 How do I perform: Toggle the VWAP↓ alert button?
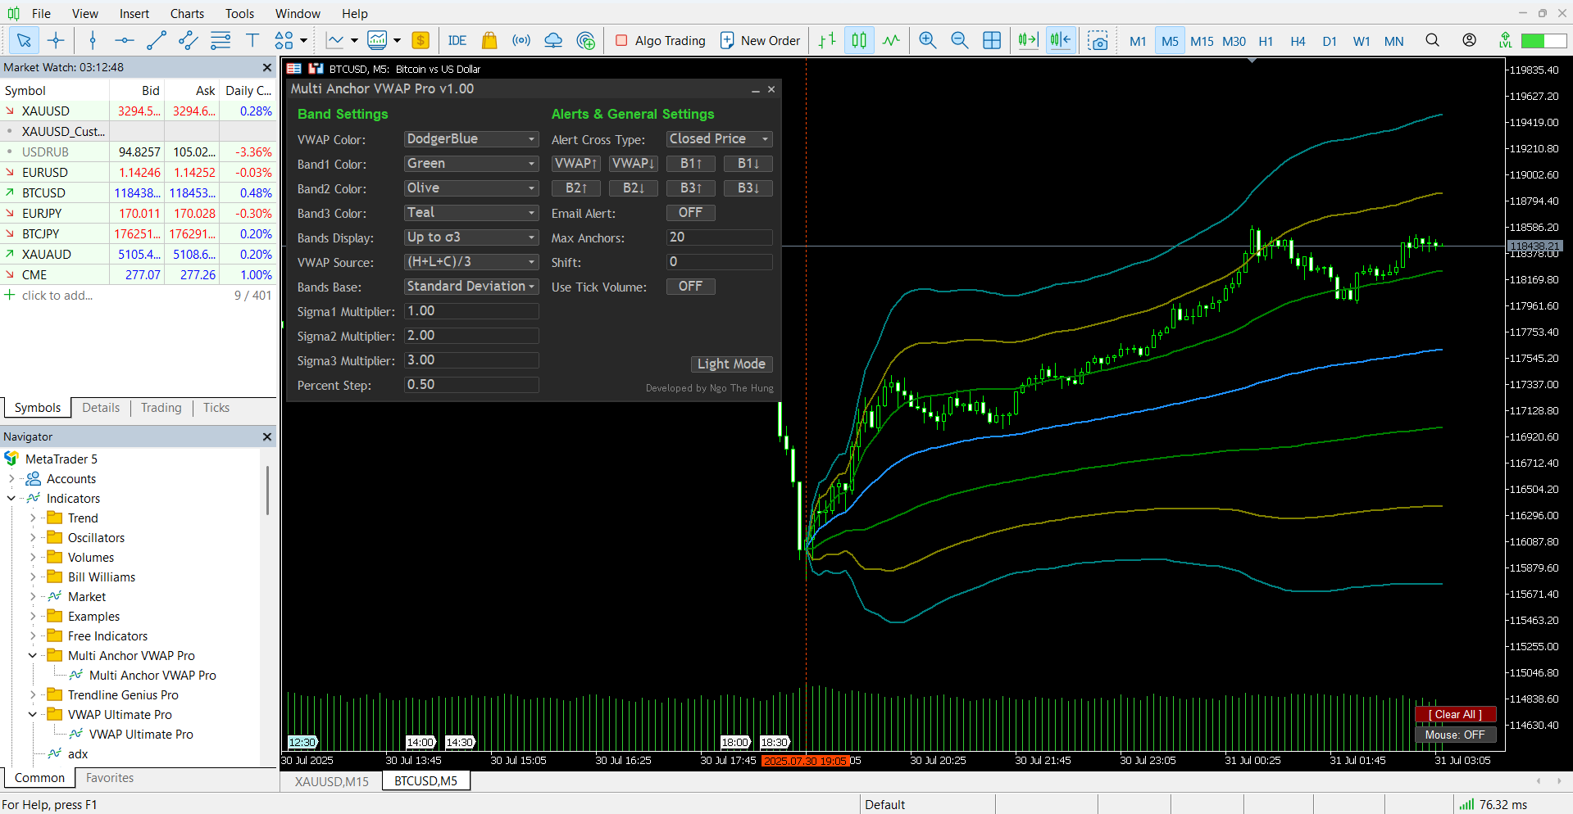pos(634,164)
